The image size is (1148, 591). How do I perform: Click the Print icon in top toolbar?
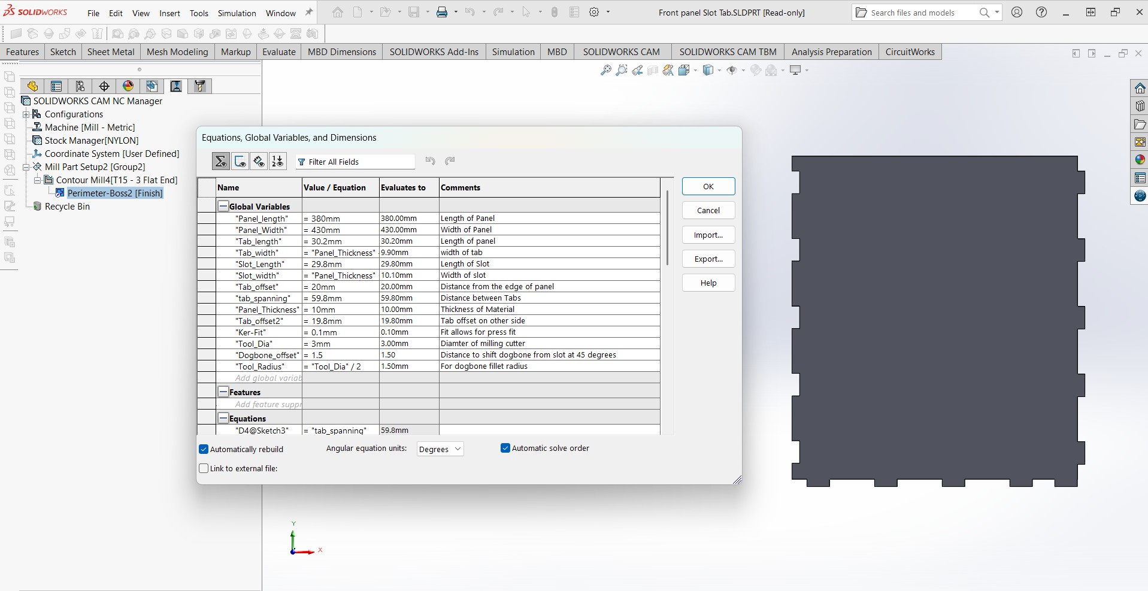click(442, 12)
